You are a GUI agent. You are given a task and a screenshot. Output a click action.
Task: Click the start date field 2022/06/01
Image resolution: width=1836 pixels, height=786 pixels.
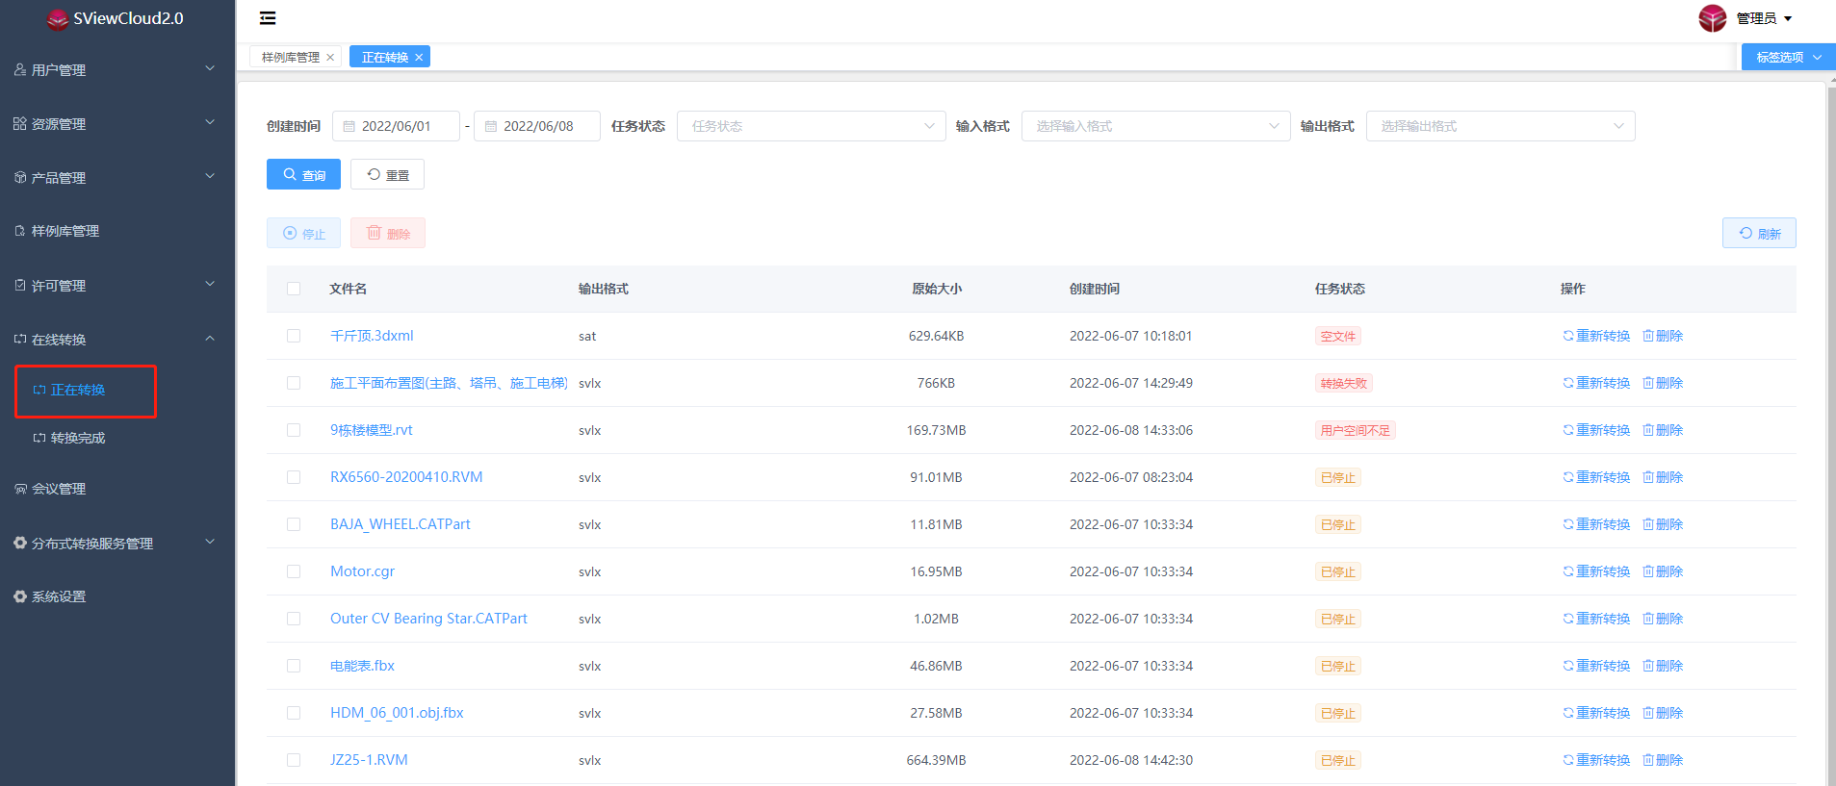point(396,126)
